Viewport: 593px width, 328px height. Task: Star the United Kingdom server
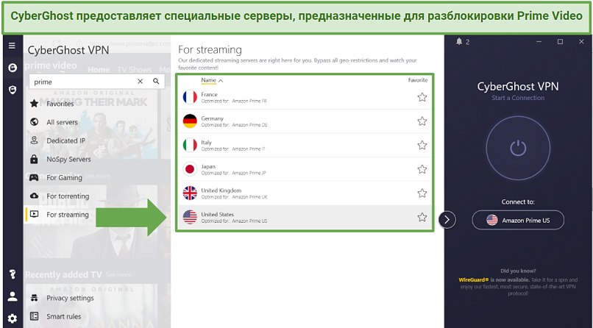click(x=422, y=193)
